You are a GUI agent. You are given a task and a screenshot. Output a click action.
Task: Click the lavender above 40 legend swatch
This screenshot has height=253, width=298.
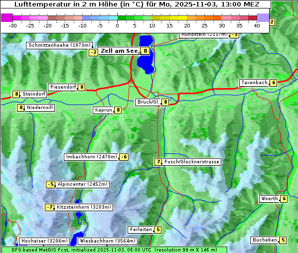(x=263, y=17)
